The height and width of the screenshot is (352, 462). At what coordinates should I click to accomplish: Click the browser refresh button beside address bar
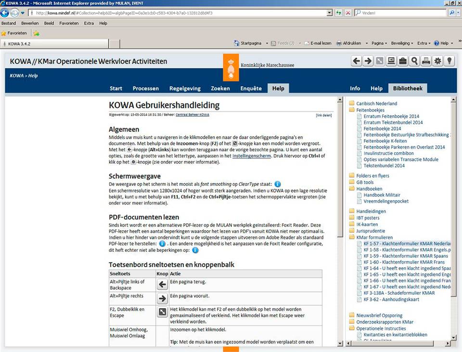[339, 13]
